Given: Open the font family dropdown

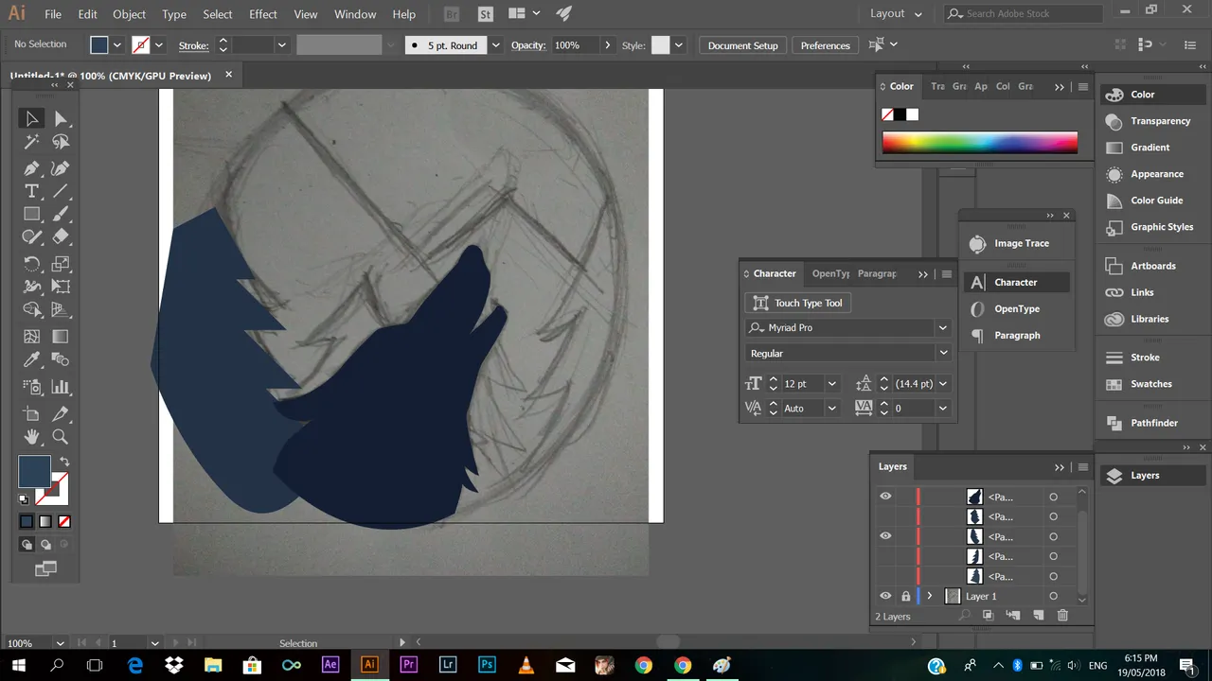Looking at the screenshot, I should point(942,327).
